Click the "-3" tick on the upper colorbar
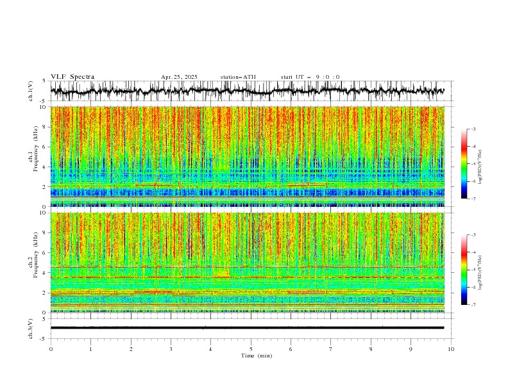 click(x=473, y=129)
